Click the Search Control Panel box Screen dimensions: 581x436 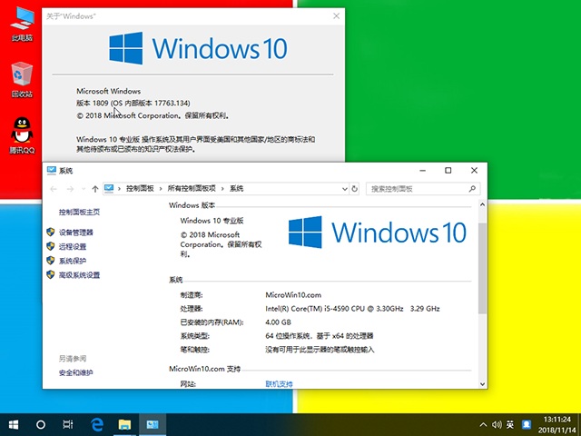click(x=418, y=188)
